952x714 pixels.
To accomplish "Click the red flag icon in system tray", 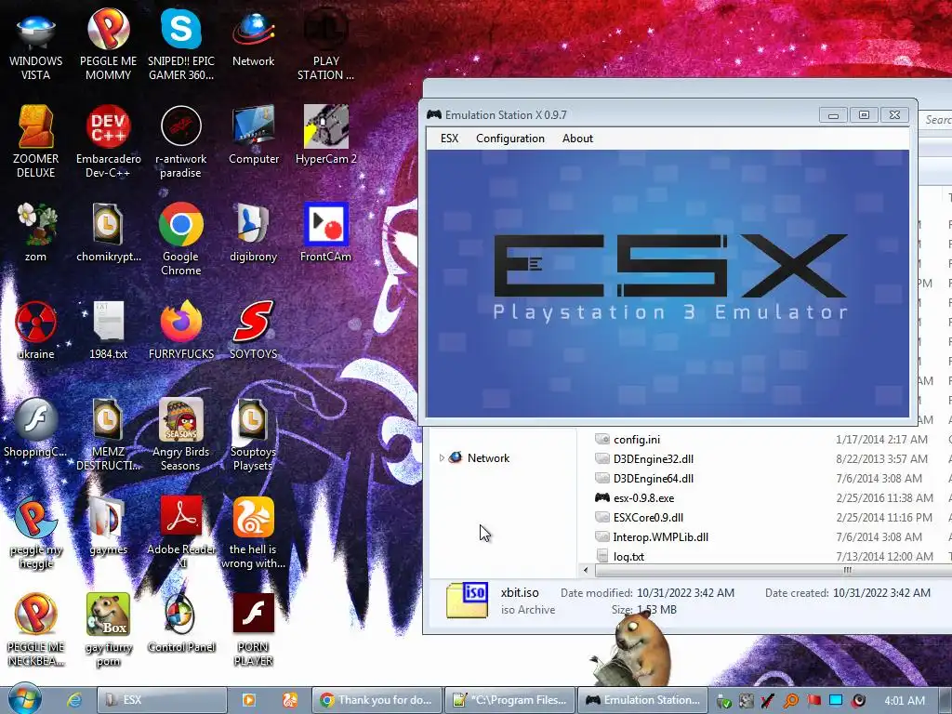I will (x=813, y=701).
